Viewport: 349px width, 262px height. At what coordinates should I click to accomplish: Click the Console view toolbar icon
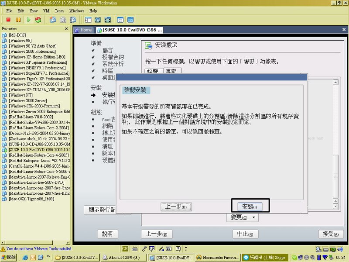pos(130,20)
